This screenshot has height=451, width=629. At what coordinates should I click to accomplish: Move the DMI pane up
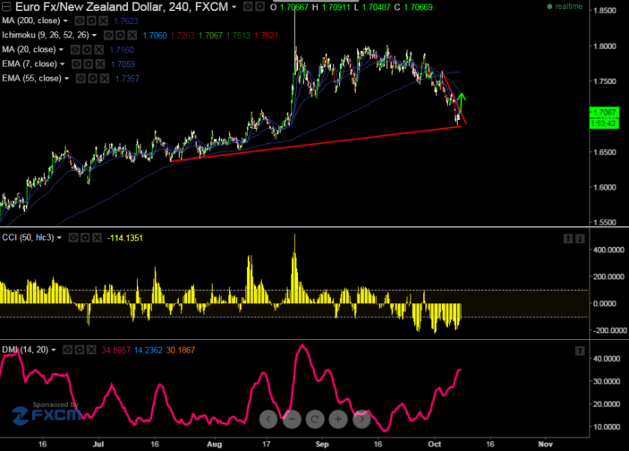(580, 351)
